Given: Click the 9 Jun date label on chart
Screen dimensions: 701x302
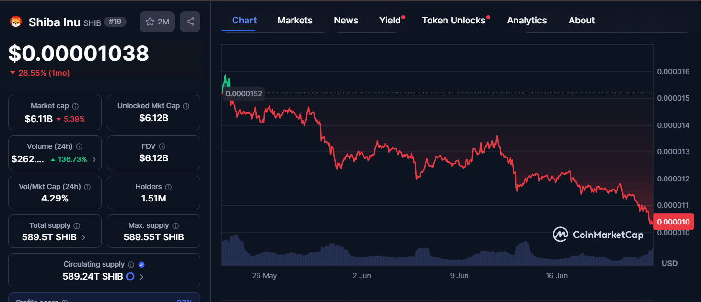Looking at the screenshot, I should tap(459, 276).
